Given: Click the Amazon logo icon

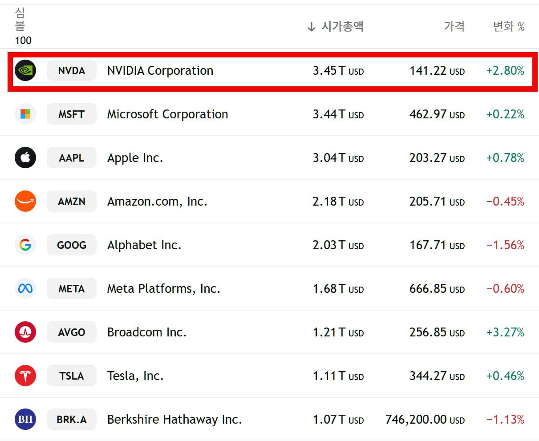Looking at the screenshot, I should click(x=25, y=201).
